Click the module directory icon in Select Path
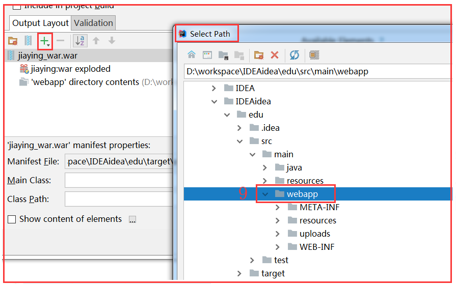Image resolution: width=456 pixels, height=285 pixels. pos(239,55)
